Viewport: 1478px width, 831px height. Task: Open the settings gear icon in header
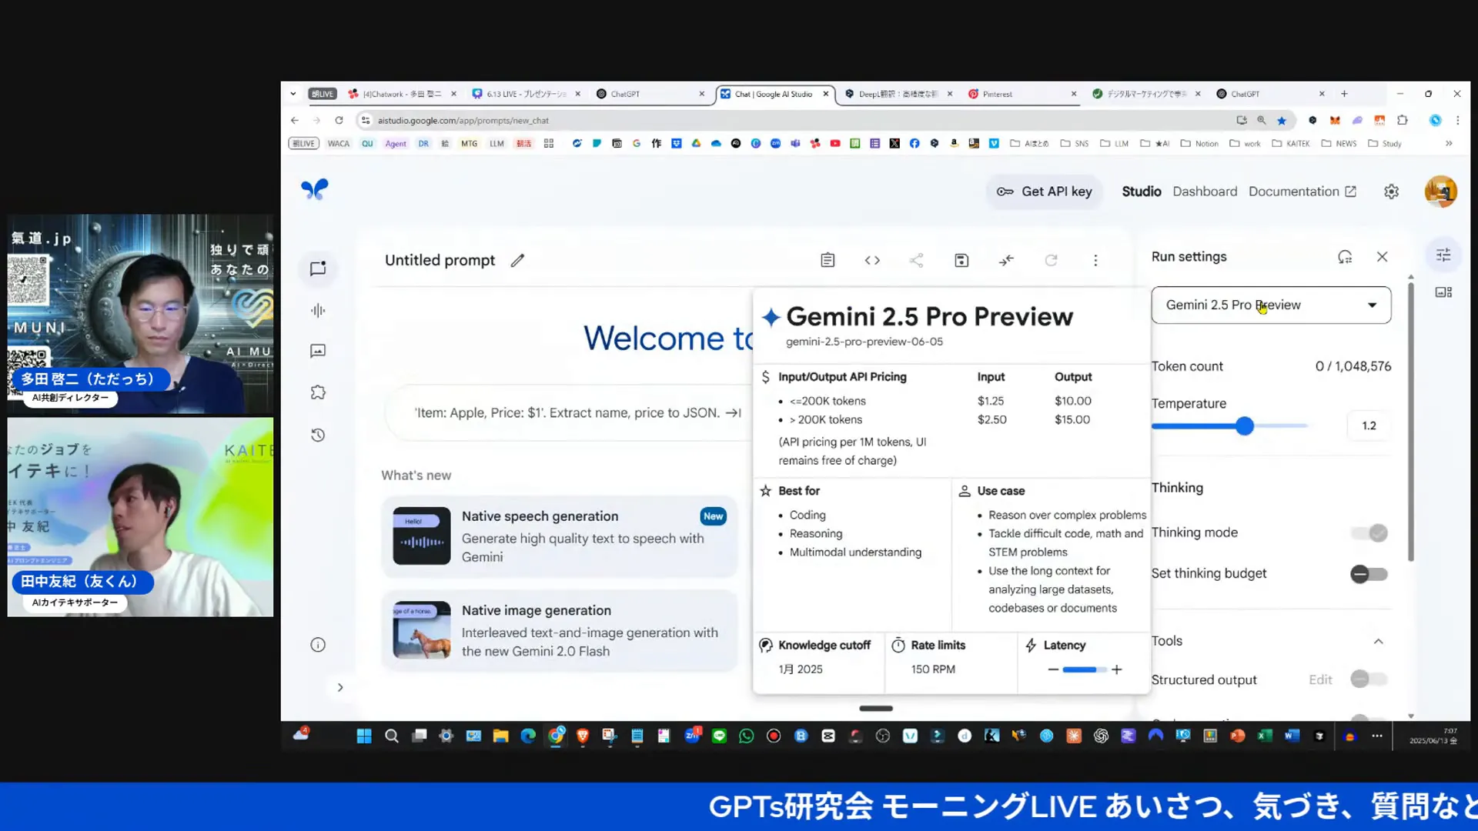1391,192
